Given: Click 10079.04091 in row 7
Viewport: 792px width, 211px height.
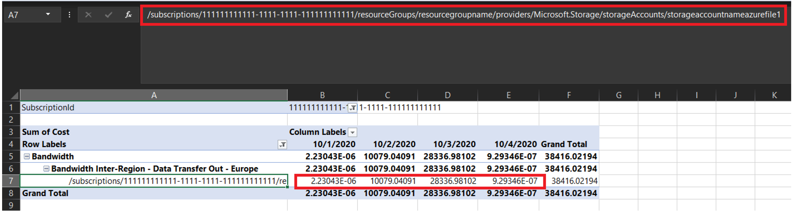Looking at the screenshot, I should [393, 181].
